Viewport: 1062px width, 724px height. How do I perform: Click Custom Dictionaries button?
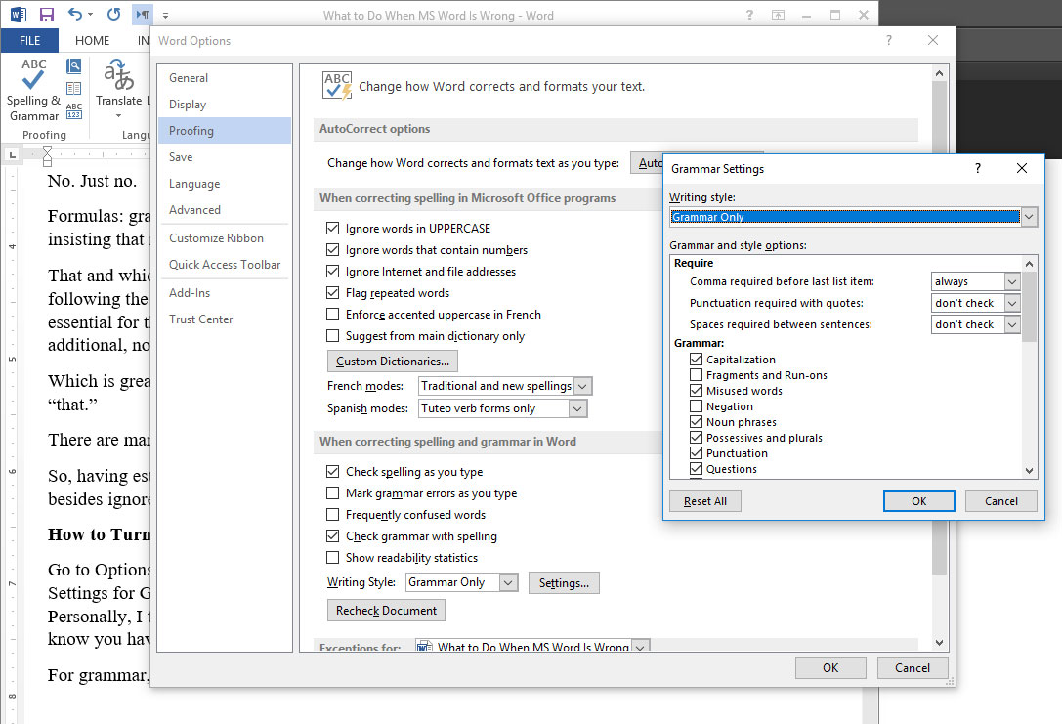392,361
